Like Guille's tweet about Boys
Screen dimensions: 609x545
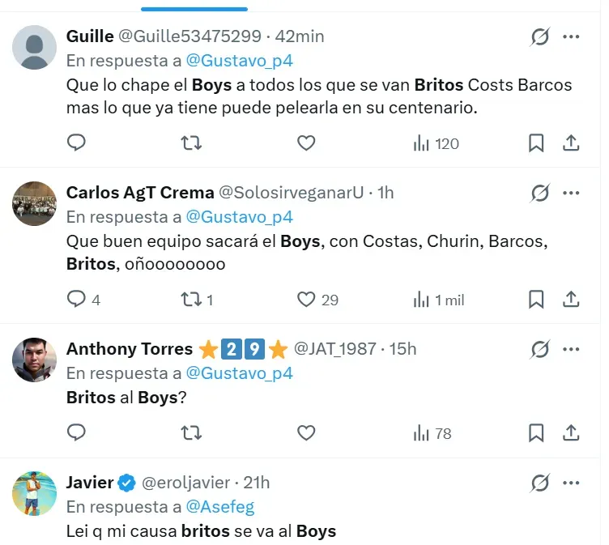(x=305, y=143)
